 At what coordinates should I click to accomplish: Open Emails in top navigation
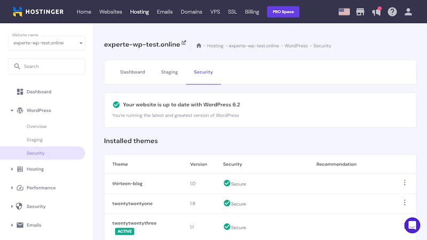click(165, 12)
